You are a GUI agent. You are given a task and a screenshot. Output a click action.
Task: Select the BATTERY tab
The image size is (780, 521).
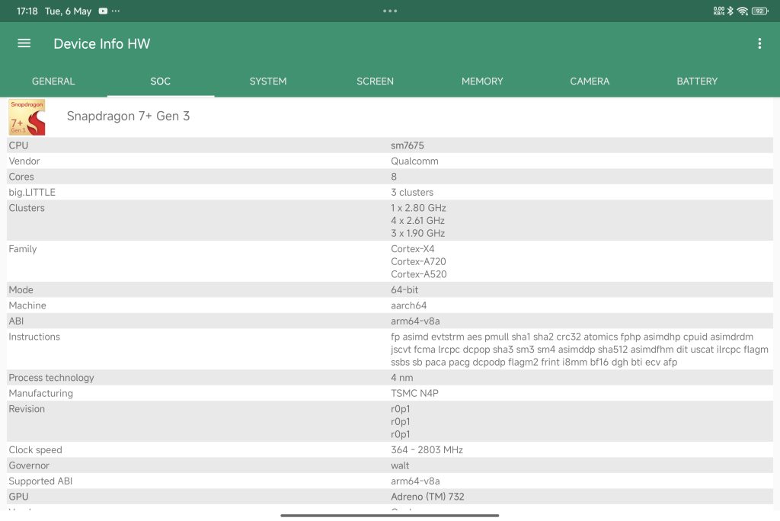point(697,81)
